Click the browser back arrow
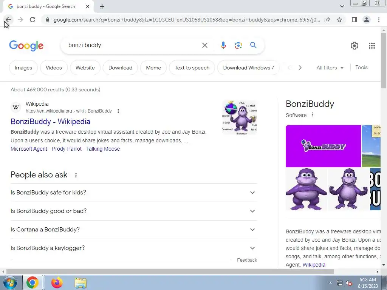387x290 pixels. (x=8, y=20)
